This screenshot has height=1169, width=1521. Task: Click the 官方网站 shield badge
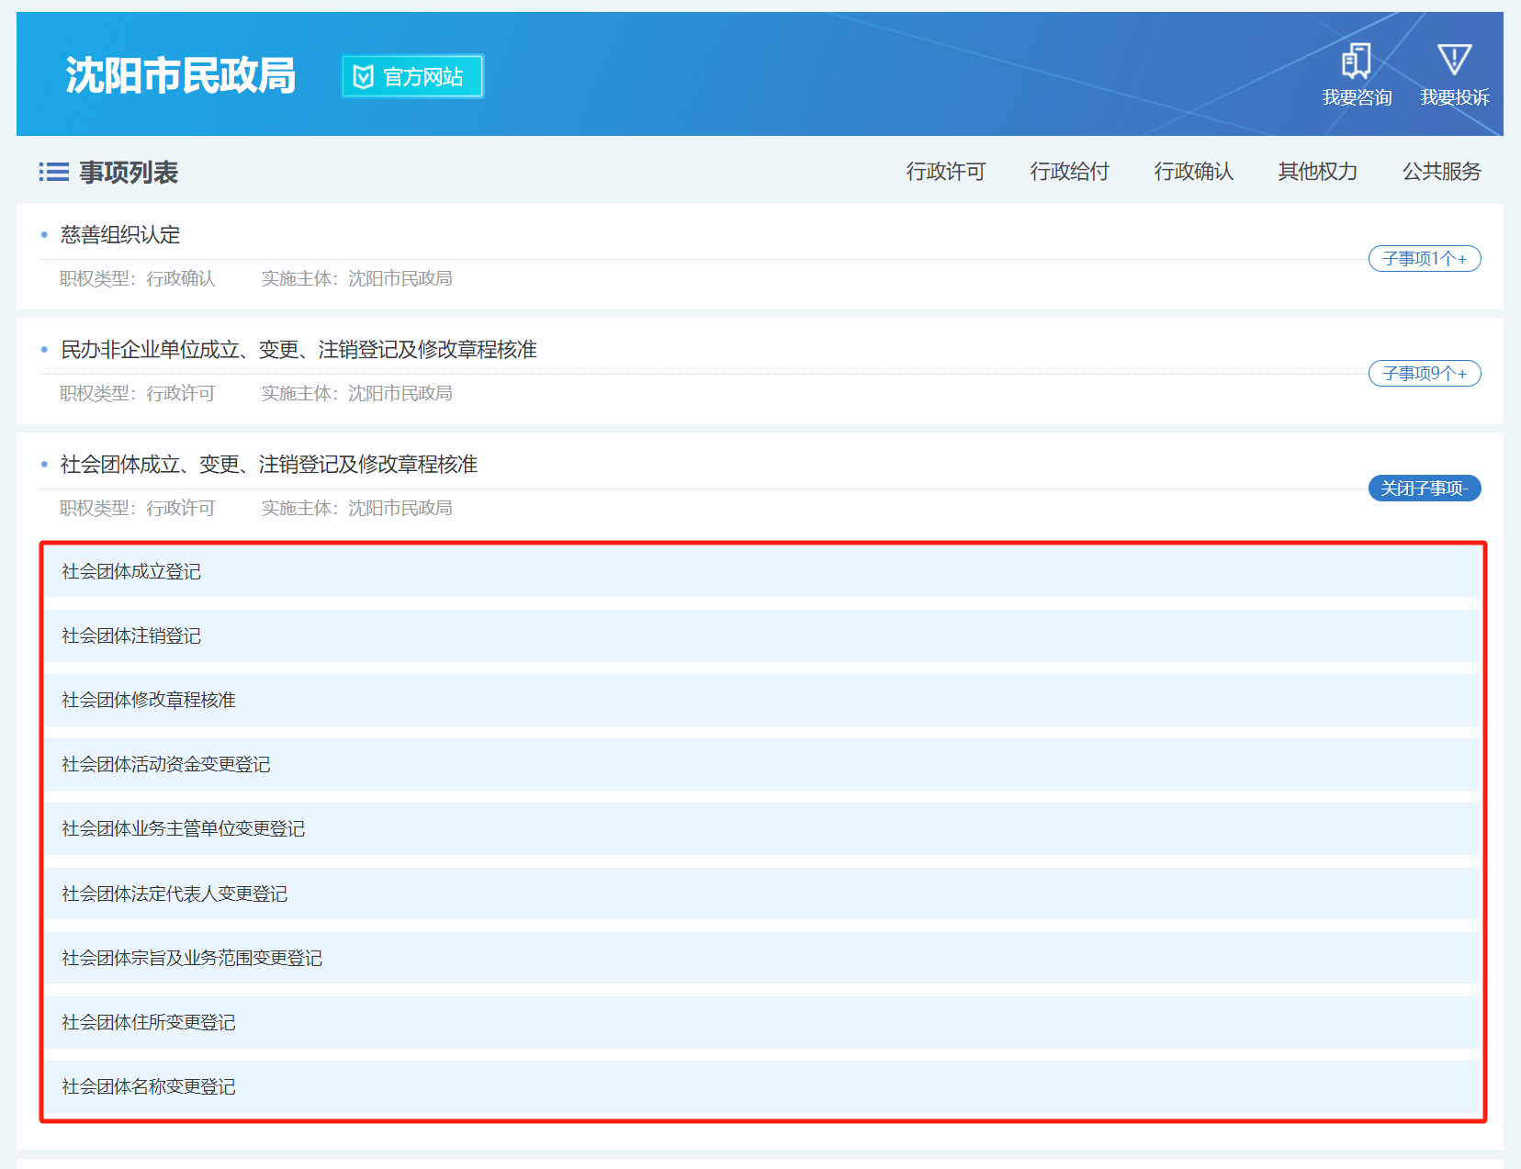pyautogui.click(x=412, y=76)
